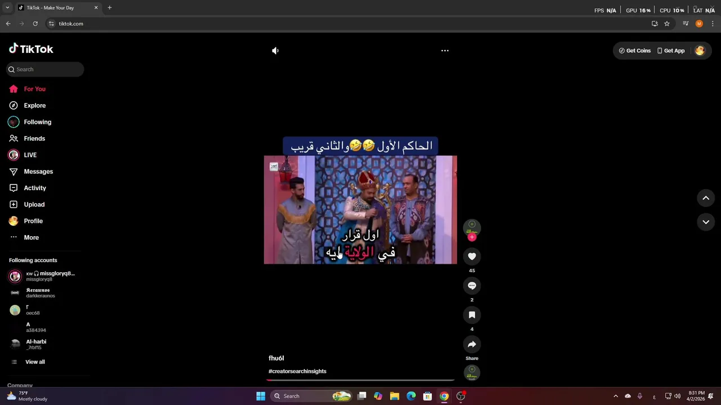Like the video with the heart icon
The width and height of the screenshot is (721, 405).
472,256
